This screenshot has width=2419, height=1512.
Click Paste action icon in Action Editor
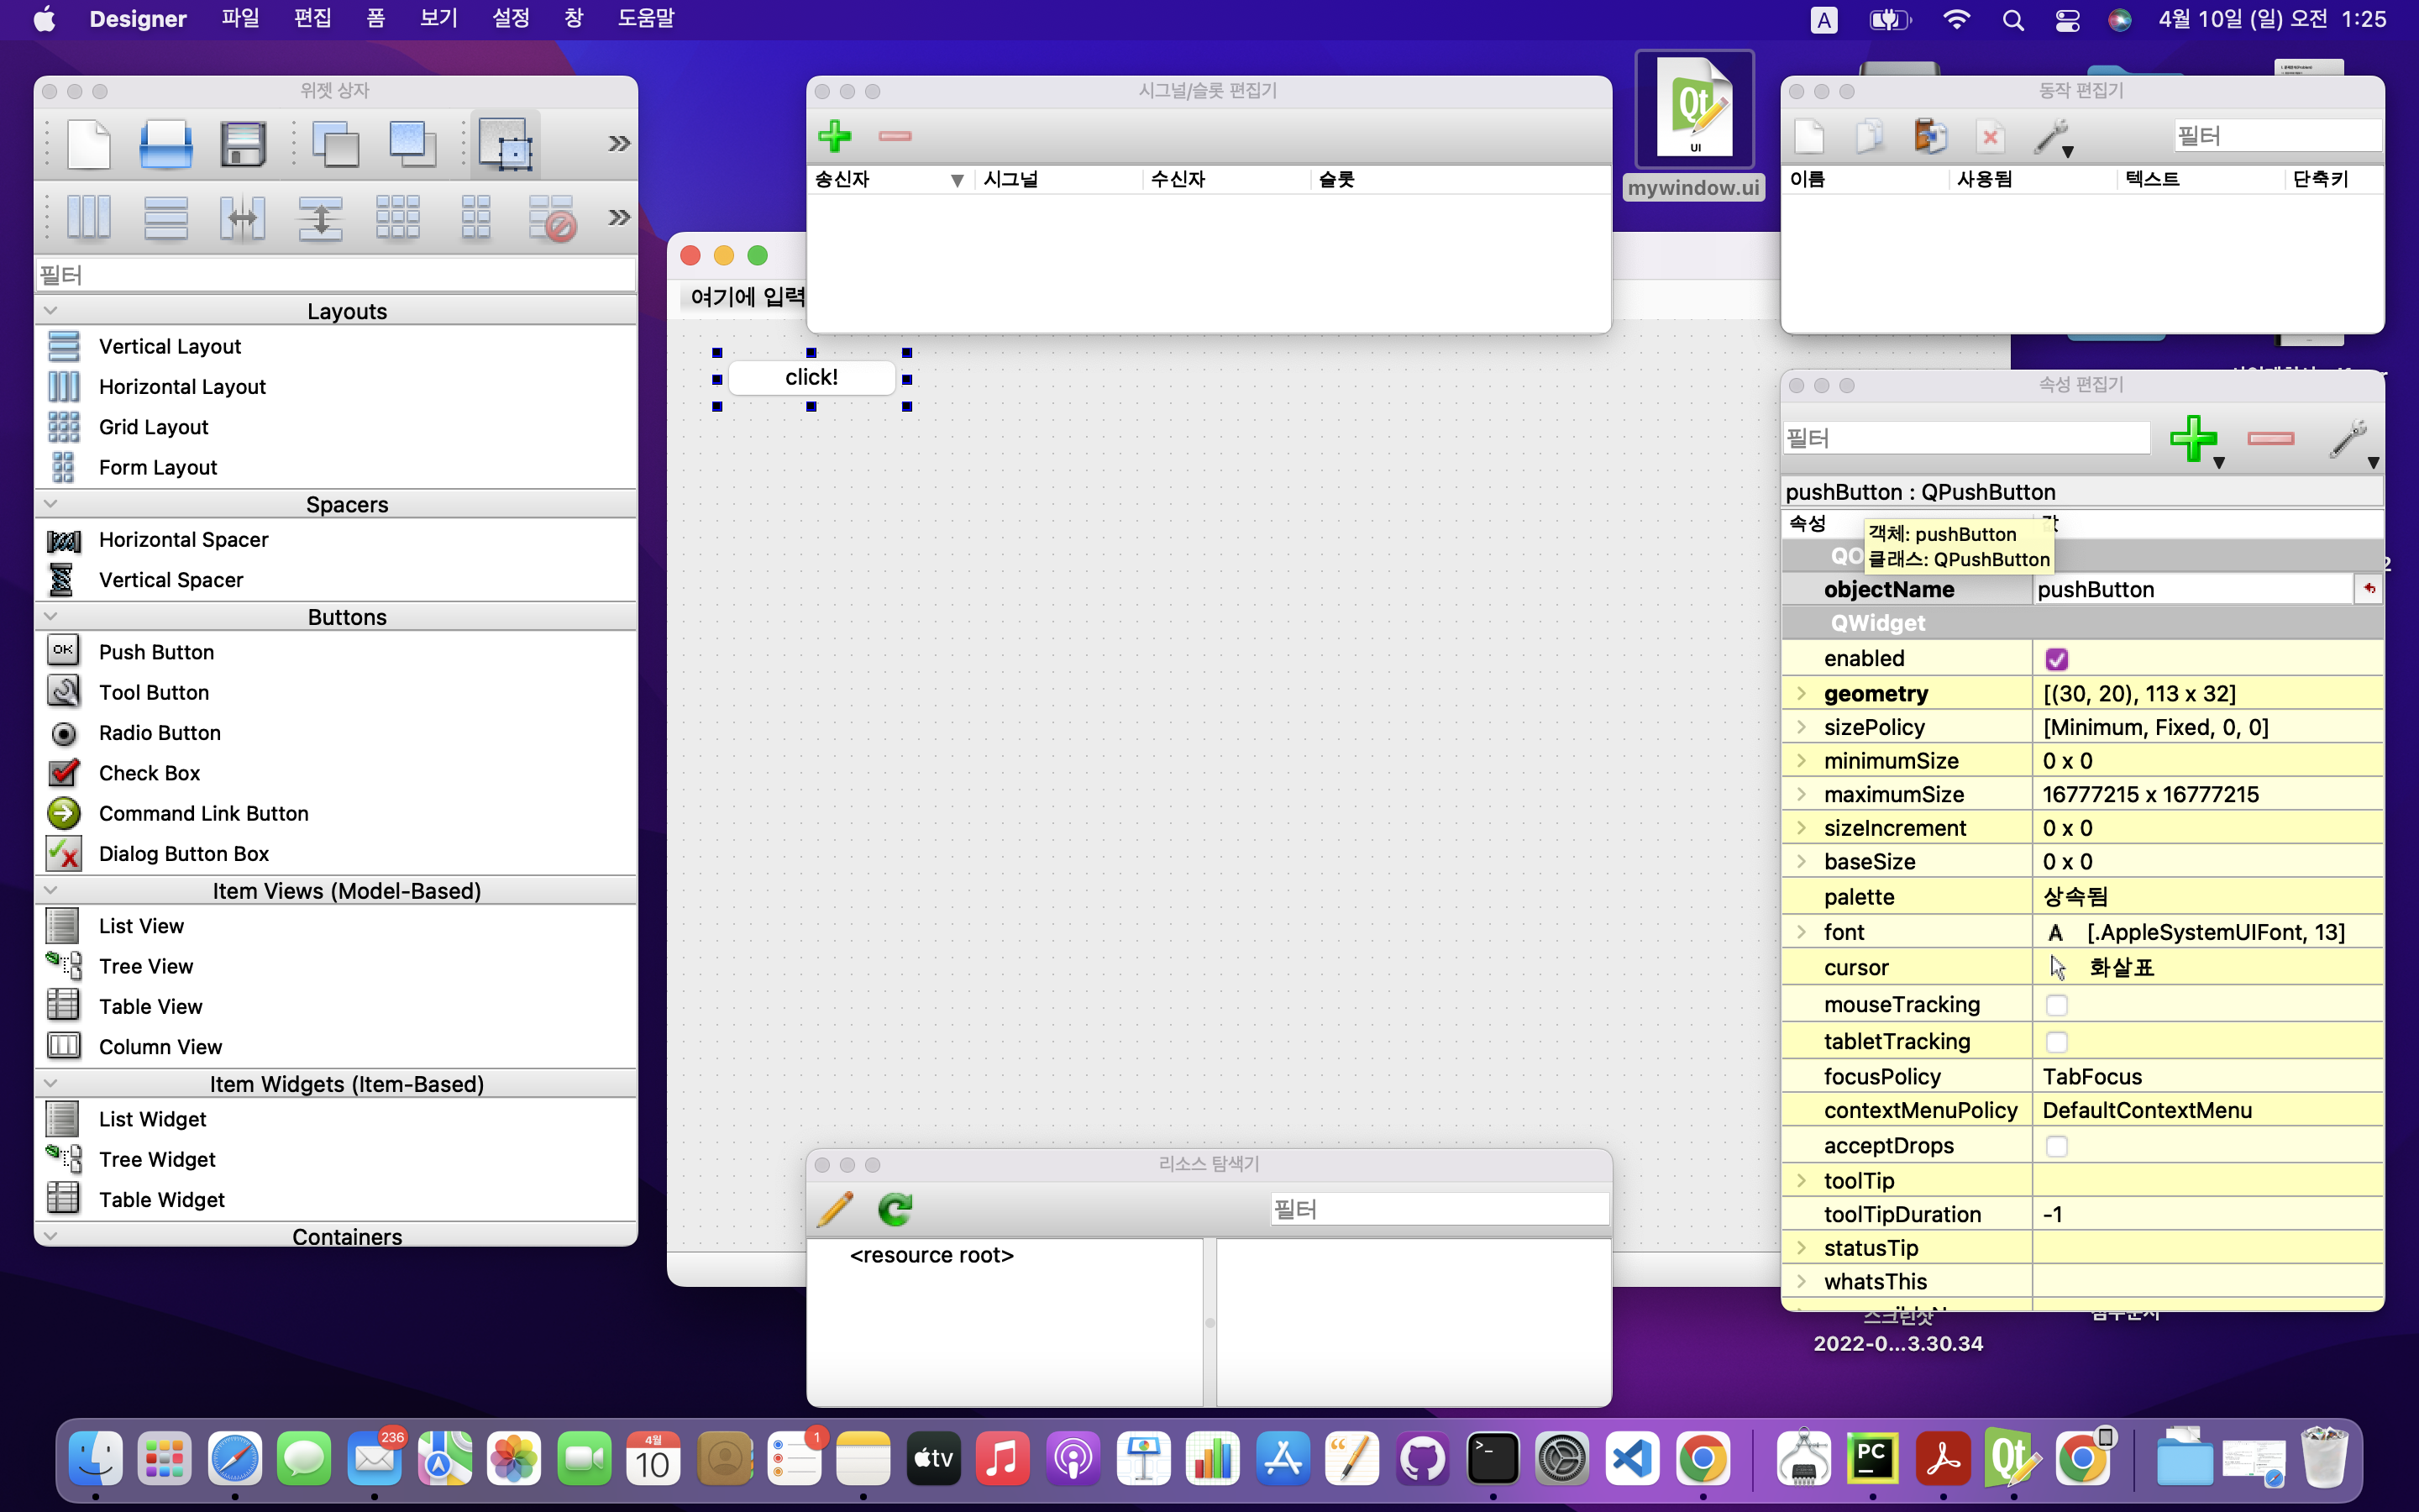click(x=1930, y=136)
